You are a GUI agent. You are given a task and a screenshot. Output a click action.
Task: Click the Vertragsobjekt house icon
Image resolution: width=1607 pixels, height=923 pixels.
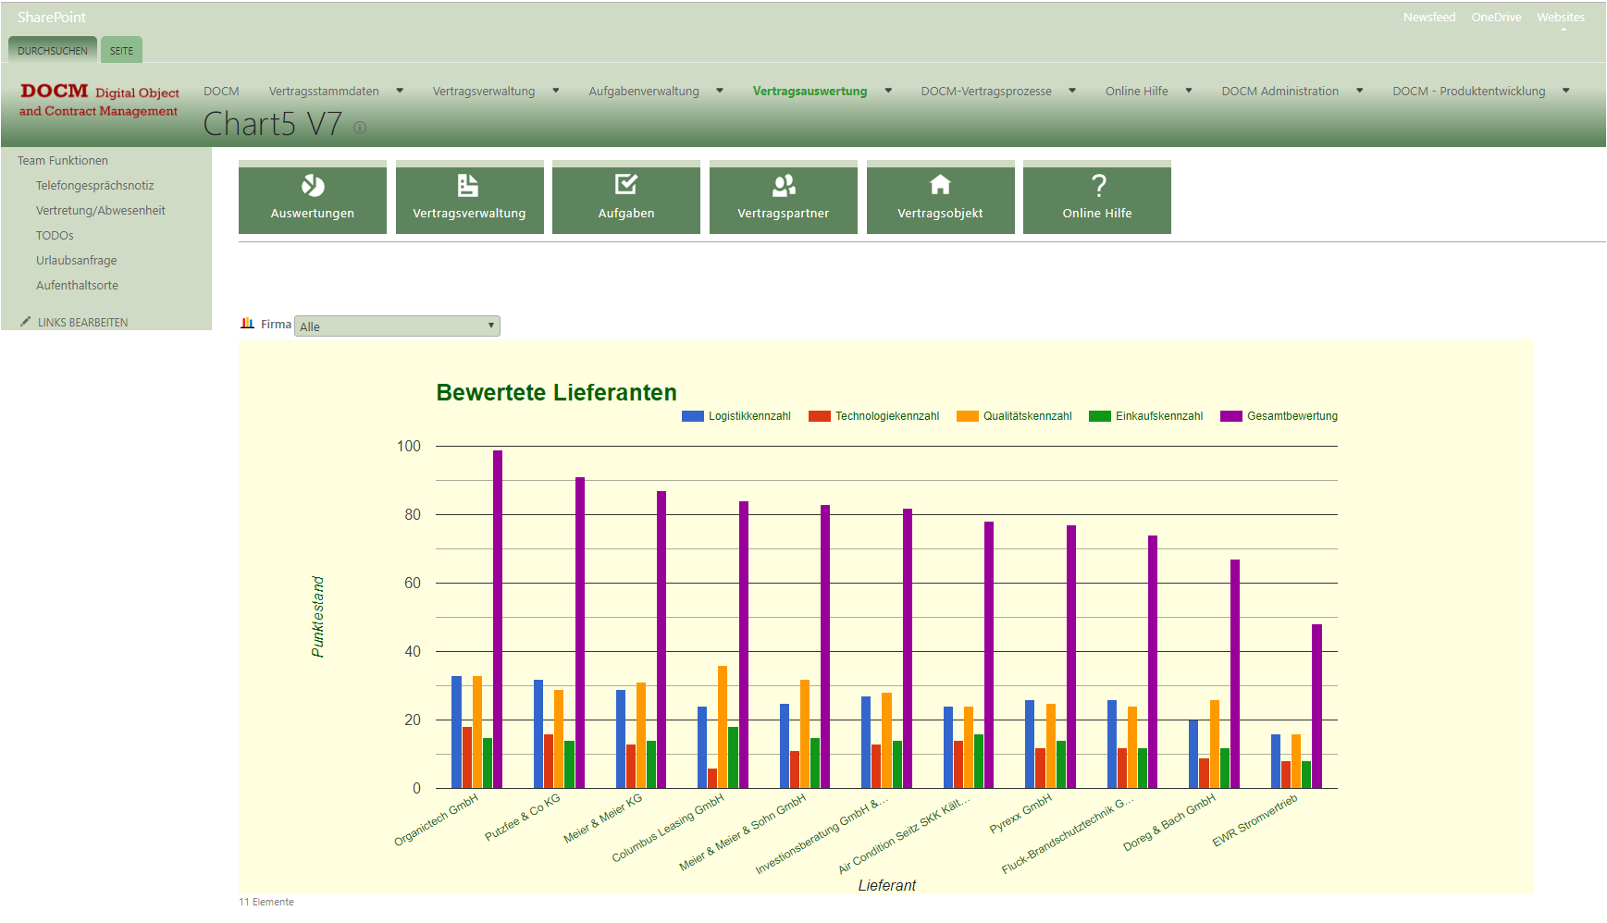coord(940,185)
